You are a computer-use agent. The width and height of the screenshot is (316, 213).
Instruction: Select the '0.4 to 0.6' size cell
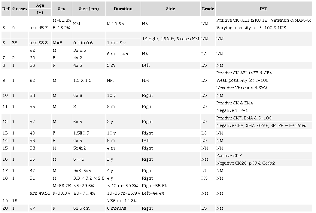coord(84,43)
